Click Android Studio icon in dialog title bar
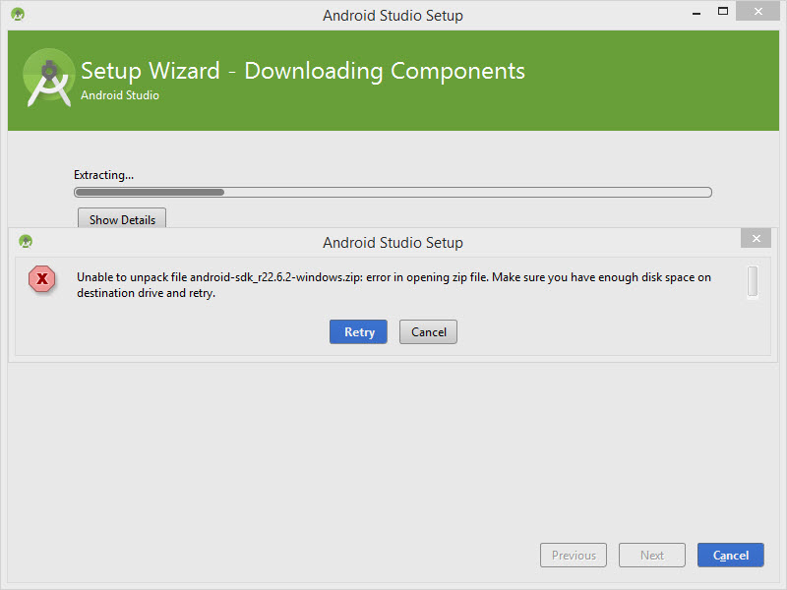 point(26,241)
